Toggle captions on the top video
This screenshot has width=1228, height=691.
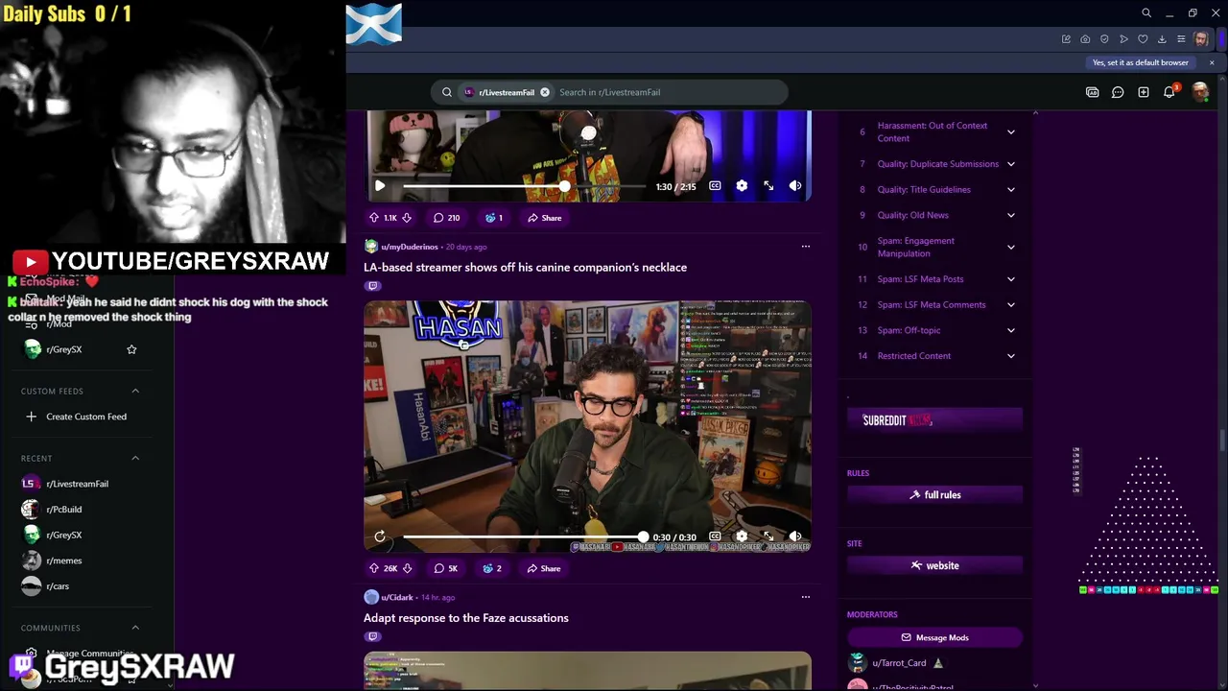coord(715,186)
